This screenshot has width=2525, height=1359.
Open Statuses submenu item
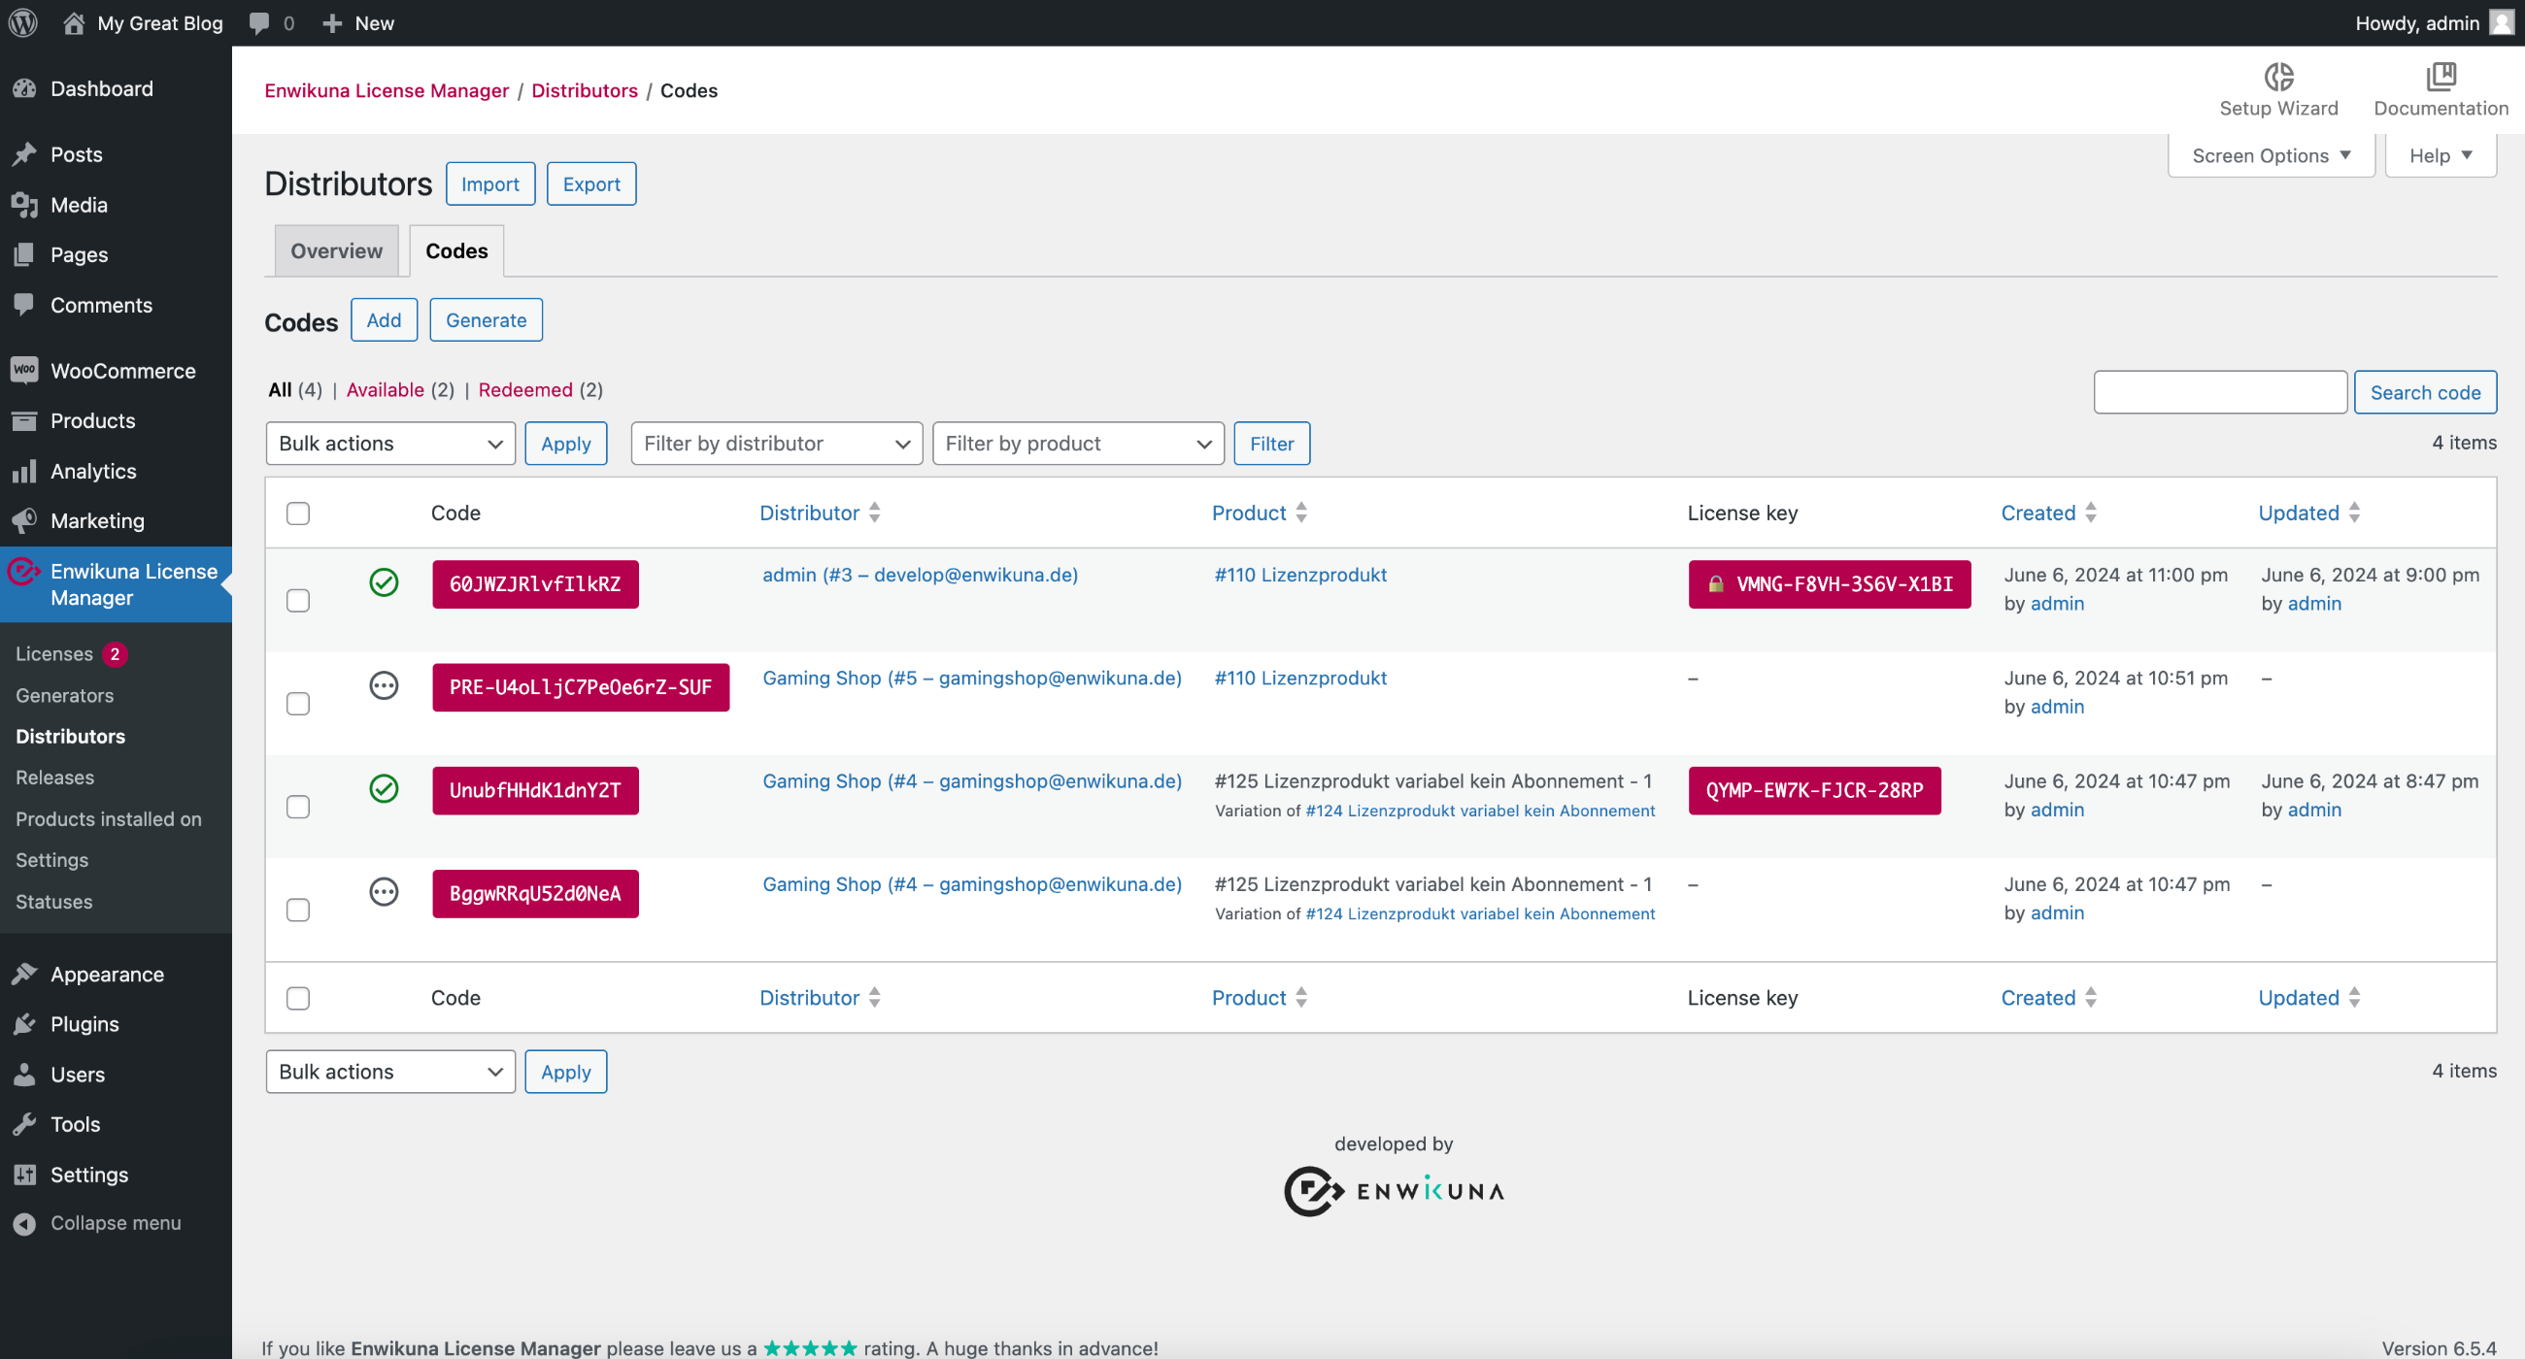click(x=54, y=902)
